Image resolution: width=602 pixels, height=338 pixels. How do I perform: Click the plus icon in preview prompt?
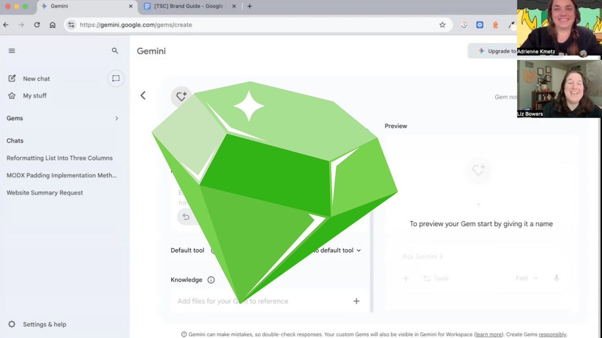click(x=406, y=278)
